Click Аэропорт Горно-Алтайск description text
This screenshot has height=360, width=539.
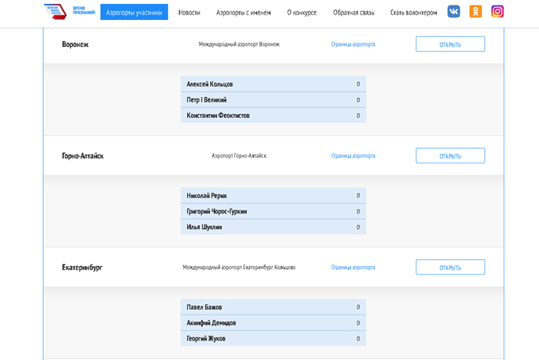click(239, 156)
